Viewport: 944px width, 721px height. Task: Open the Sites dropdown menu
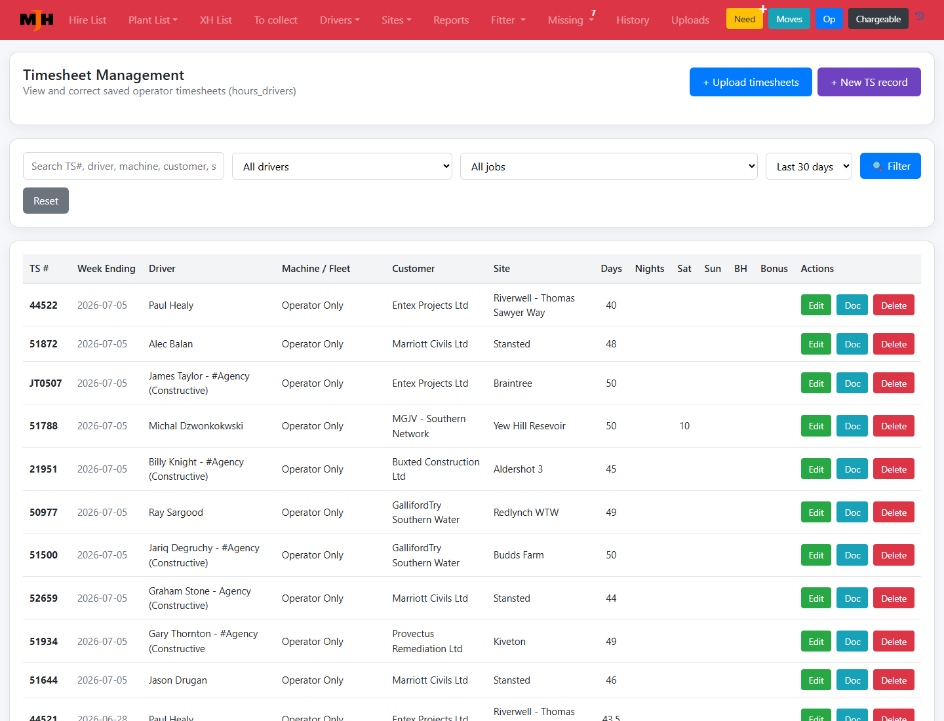[397, 20]
